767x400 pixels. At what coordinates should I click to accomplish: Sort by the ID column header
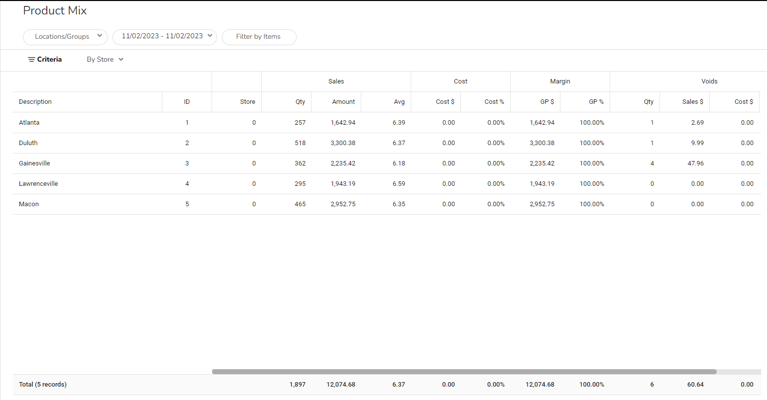(187, 102)
